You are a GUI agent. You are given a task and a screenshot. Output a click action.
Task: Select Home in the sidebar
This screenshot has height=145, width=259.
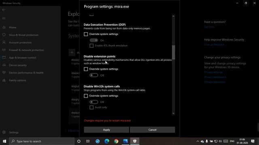point(13,27)
